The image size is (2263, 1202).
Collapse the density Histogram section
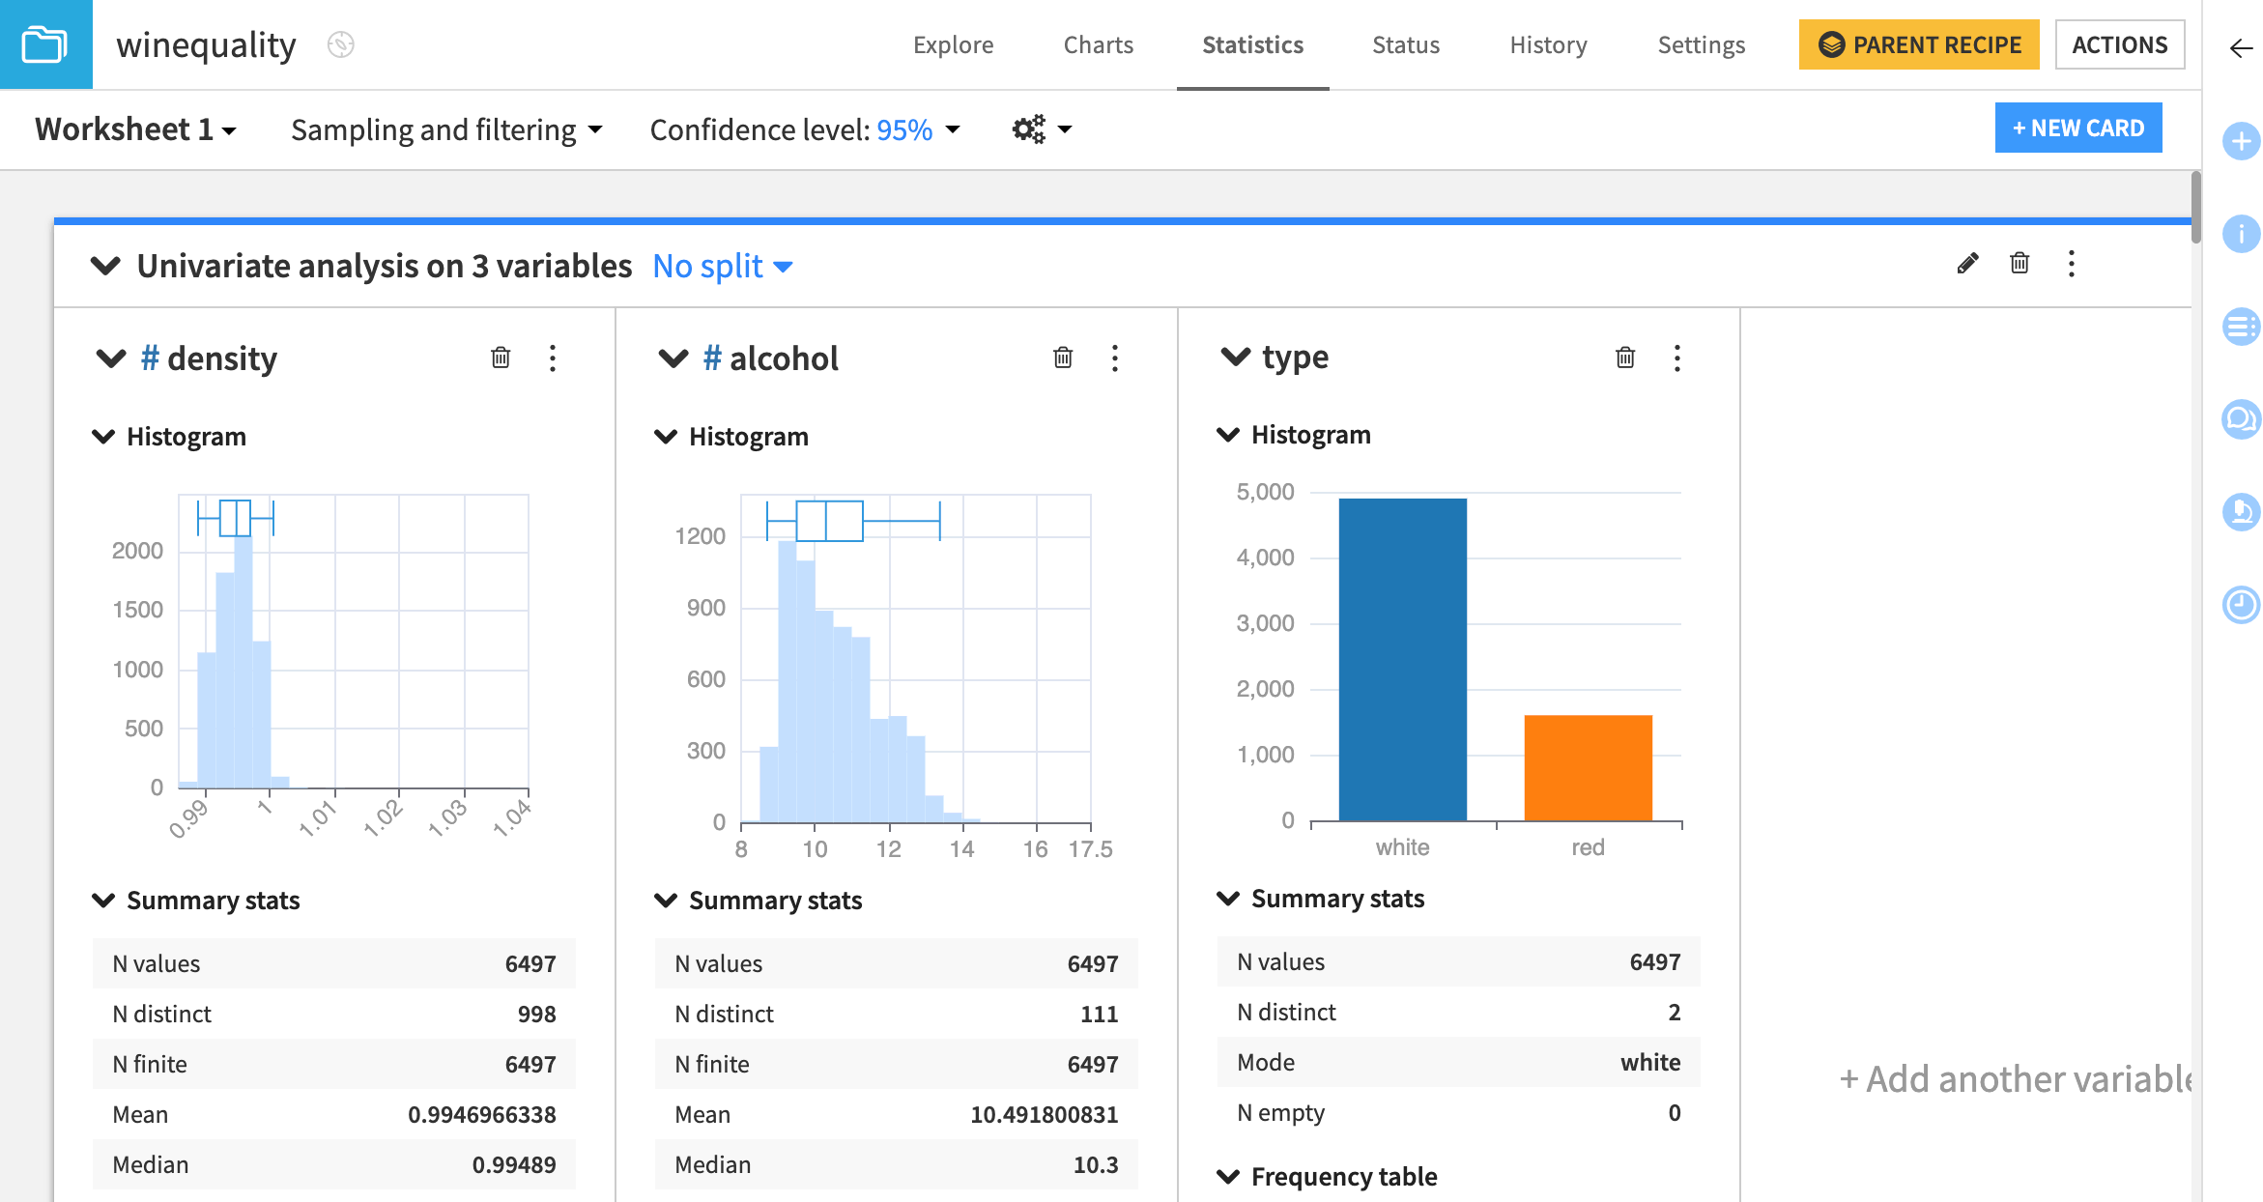point(105,436)
